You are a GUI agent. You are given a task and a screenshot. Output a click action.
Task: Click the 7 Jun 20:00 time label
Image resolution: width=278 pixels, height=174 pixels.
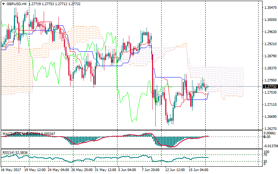[150, 170]
